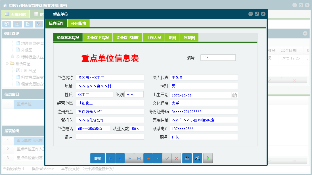The width and height of the screenshot is (312, 175).
Task: Click inside the 备注 input field
Action: point(110,137)
